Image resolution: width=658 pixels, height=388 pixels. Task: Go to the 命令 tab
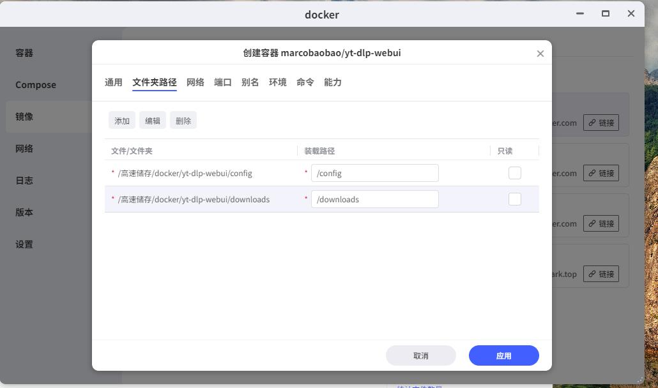coord(305,82)
